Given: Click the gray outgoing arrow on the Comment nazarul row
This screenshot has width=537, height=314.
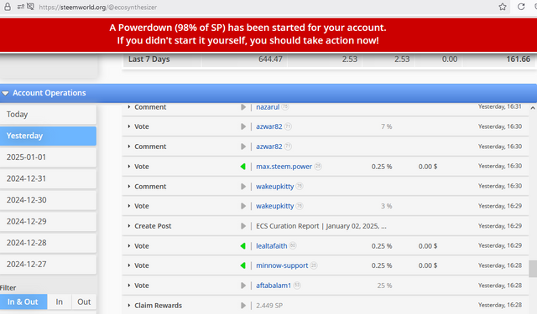Looking at the screenshot, I should coord(243,107).
